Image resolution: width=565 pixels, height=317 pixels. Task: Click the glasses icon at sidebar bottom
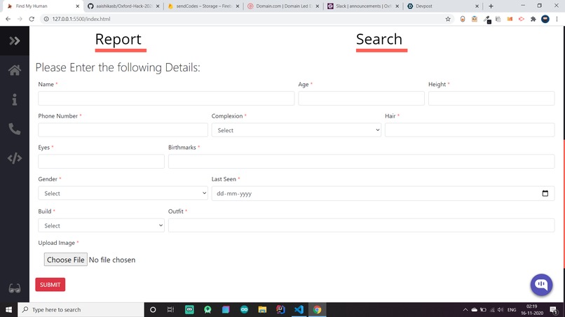15,288
